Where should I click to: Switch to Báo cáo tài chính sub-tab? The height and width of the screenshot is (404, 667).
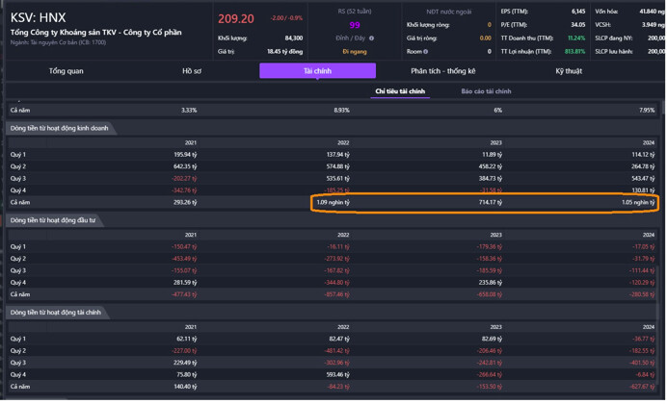tap(486, 91)
